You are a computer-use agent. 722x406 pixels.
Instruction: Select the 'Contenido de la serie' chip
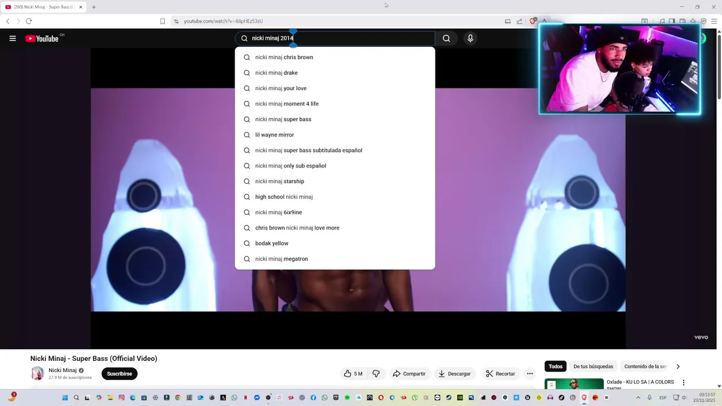[x=645, y=367]
